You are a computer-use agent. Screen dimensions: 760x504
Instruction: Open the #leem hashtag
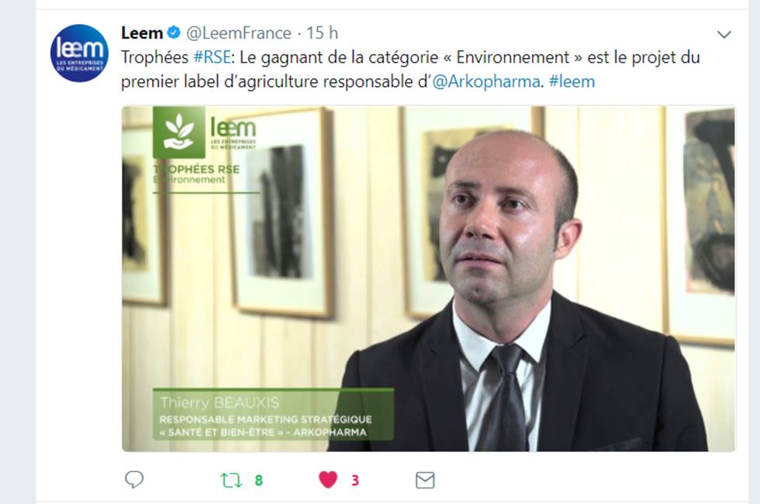coord(572,81)
